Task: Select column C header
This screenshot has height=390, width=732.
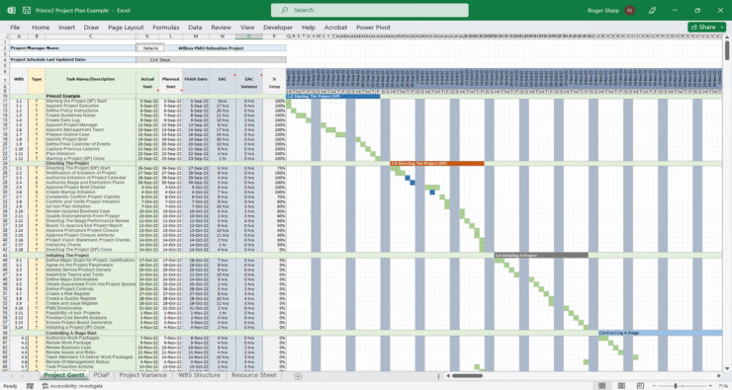Action: point(90,37)
